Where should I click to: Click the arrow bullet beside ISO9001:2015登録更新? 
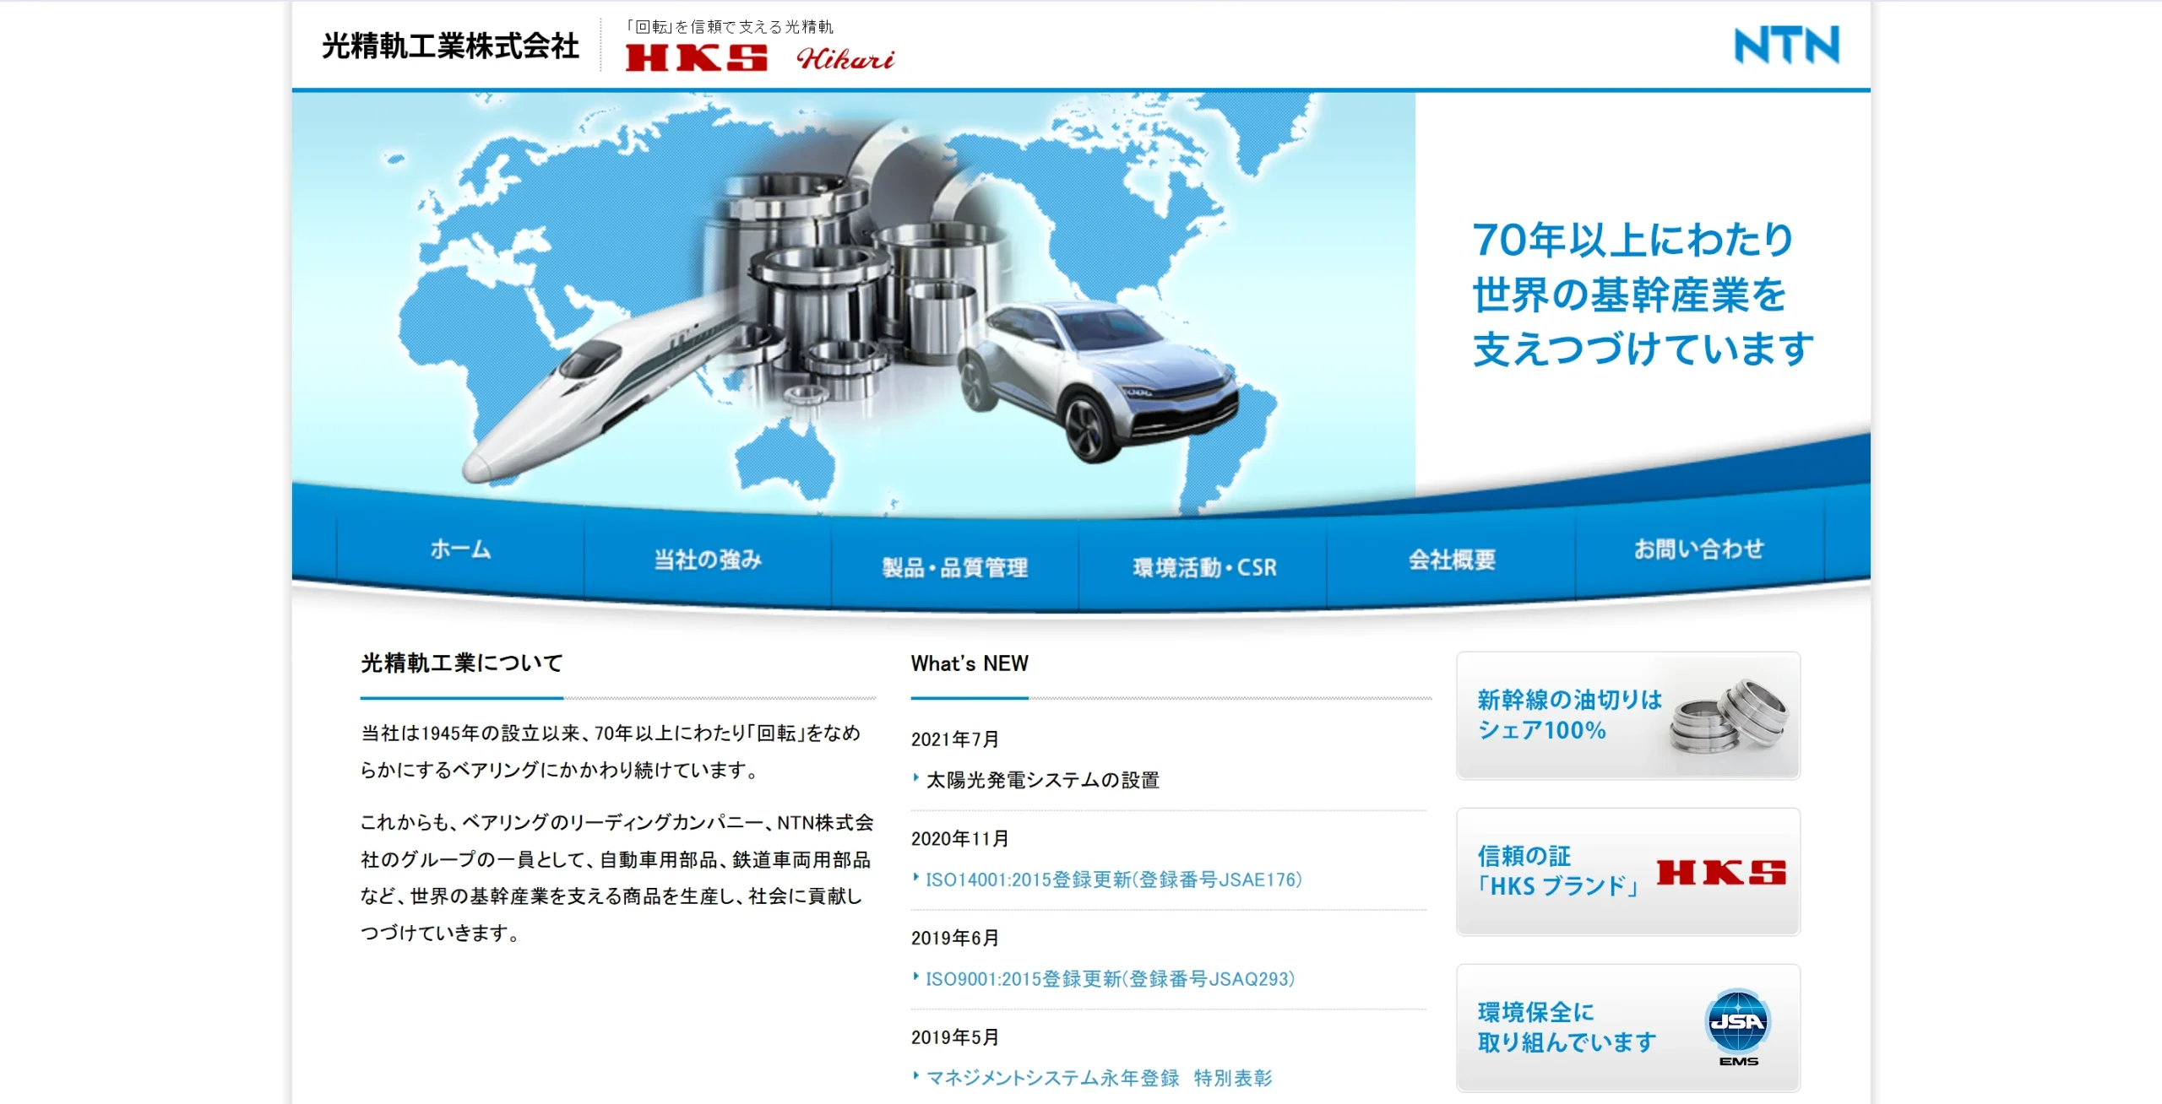coord(916,977)
